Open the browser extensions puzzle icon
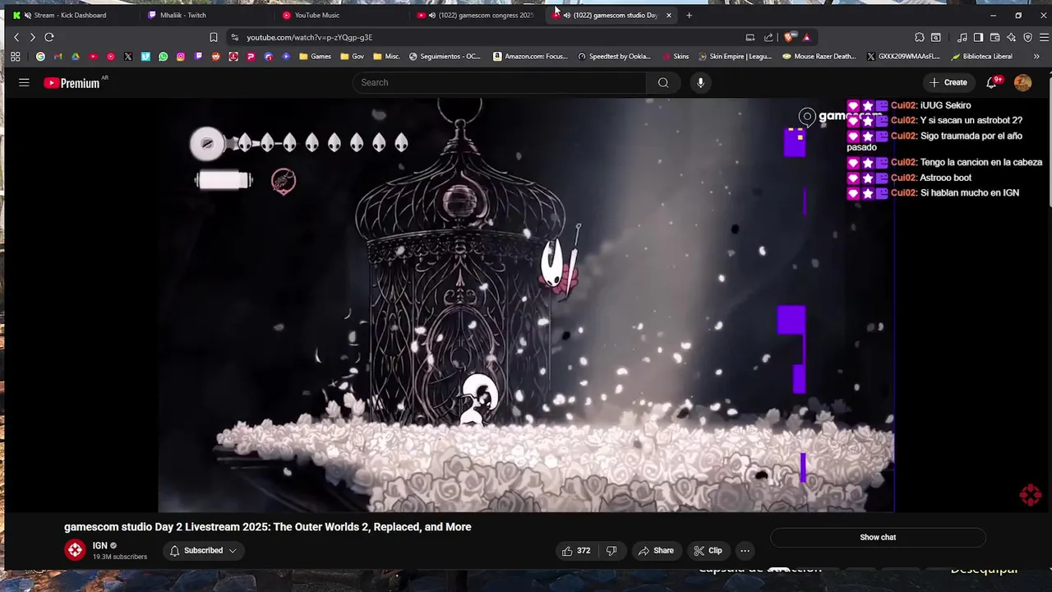 (x=920, y=37)
